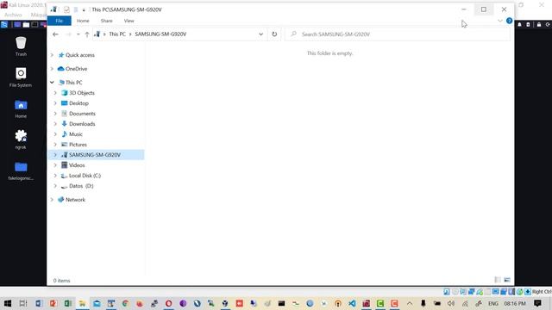Viewport: 552px width, 310px height.
Task: Open Customize Quick Access Toolbar dropdown
Action: (x=84, y=9)
